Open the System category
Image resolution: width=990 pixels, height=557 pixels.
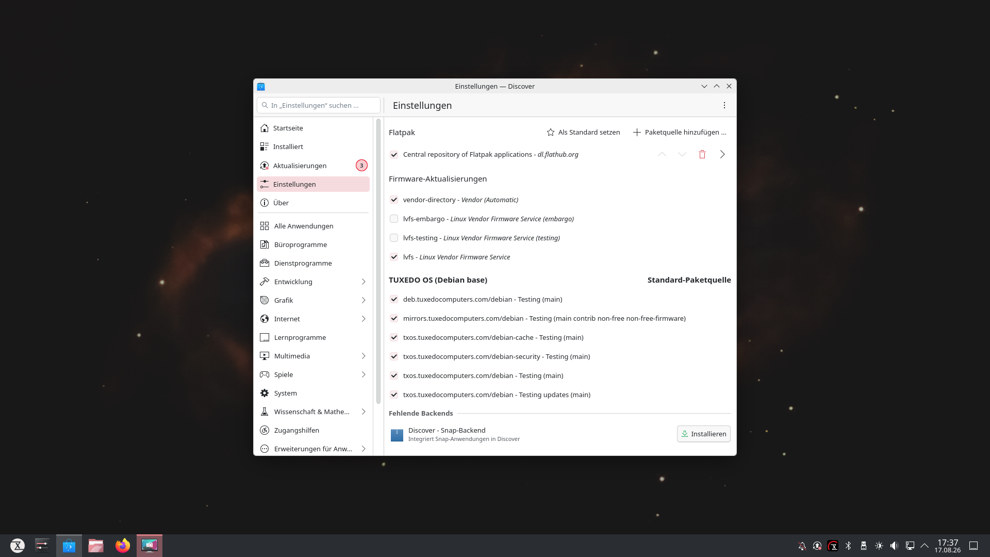(313, 393)
